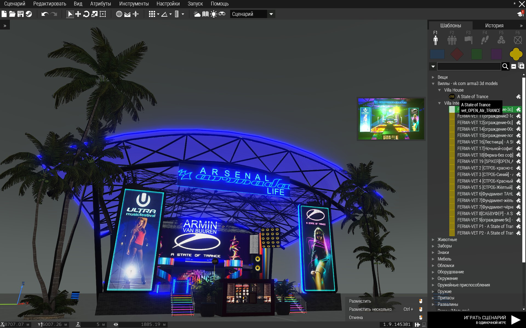
Task: Collapse the Villa House tree node
Action: pyautogui.click(x=439, y=90)
